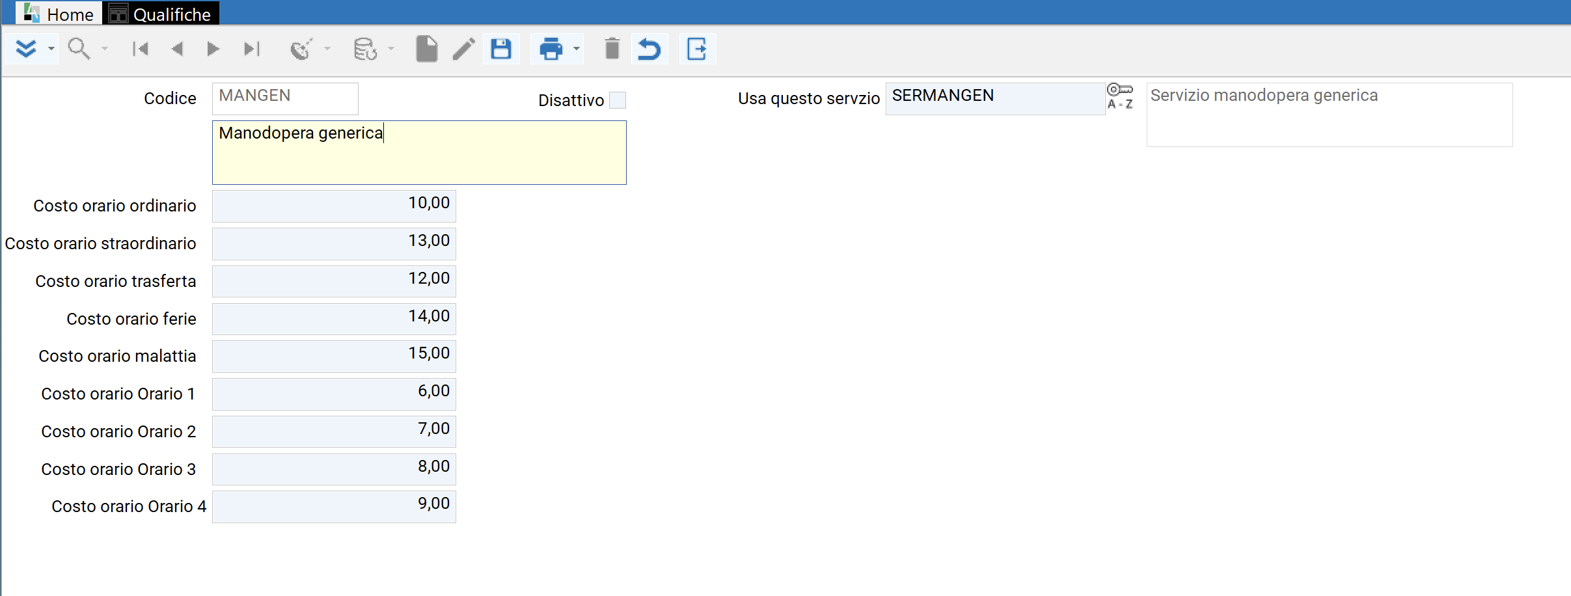
Task: Select the Qualifiche tab
Action: point(161,13)
